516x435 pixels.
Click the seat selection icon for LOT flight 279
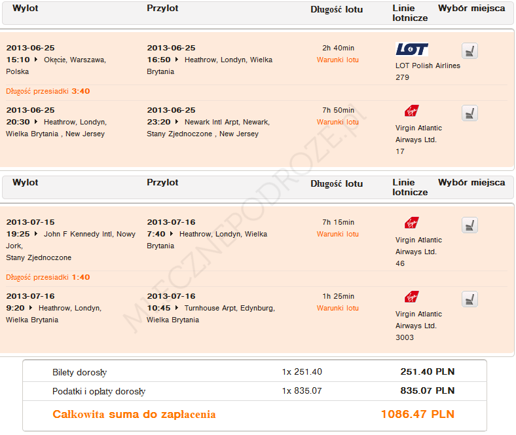[470, 51]
